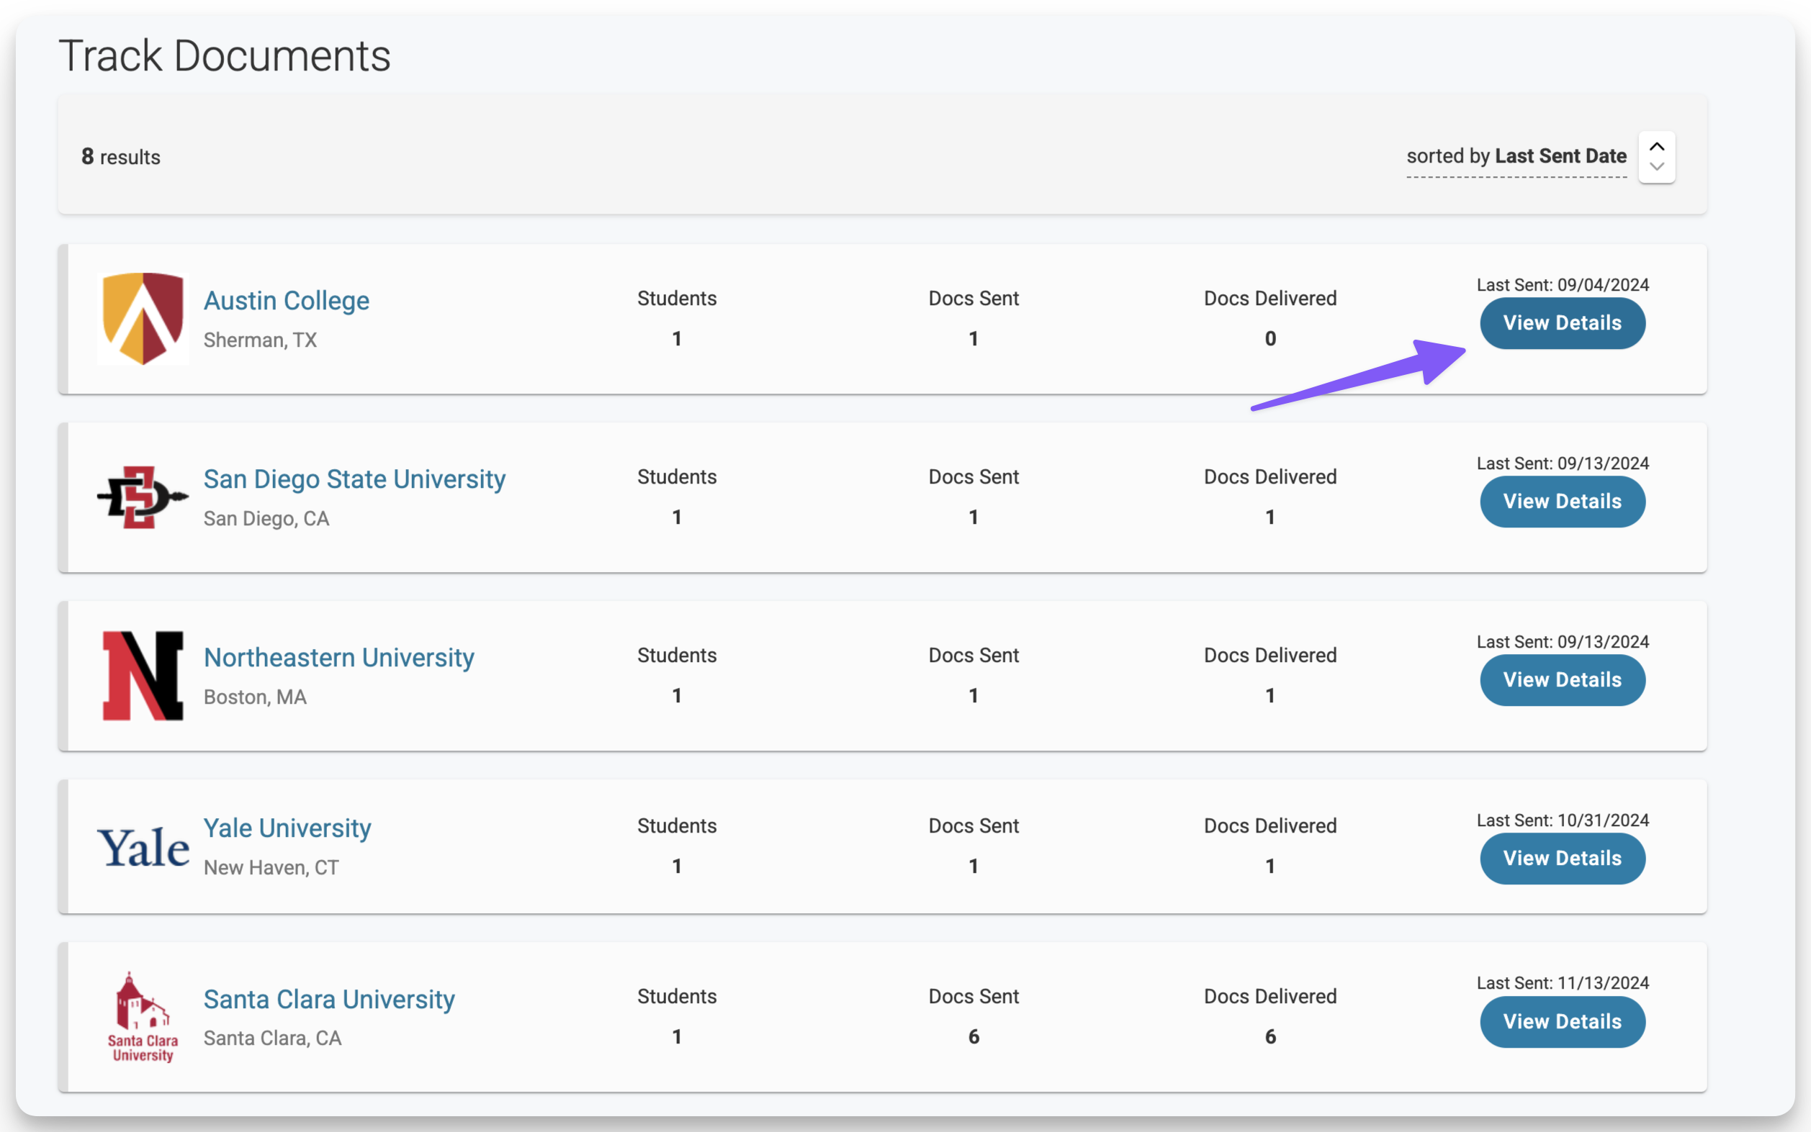Click the Northeastern University N logo

point(143,676)
